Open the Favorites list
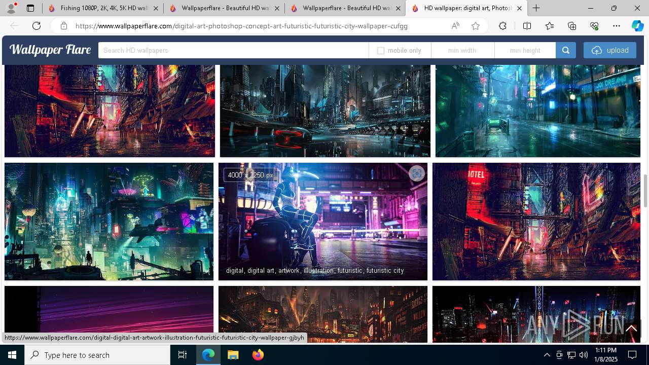The image size is (649, 365). [x=550, y=26]
